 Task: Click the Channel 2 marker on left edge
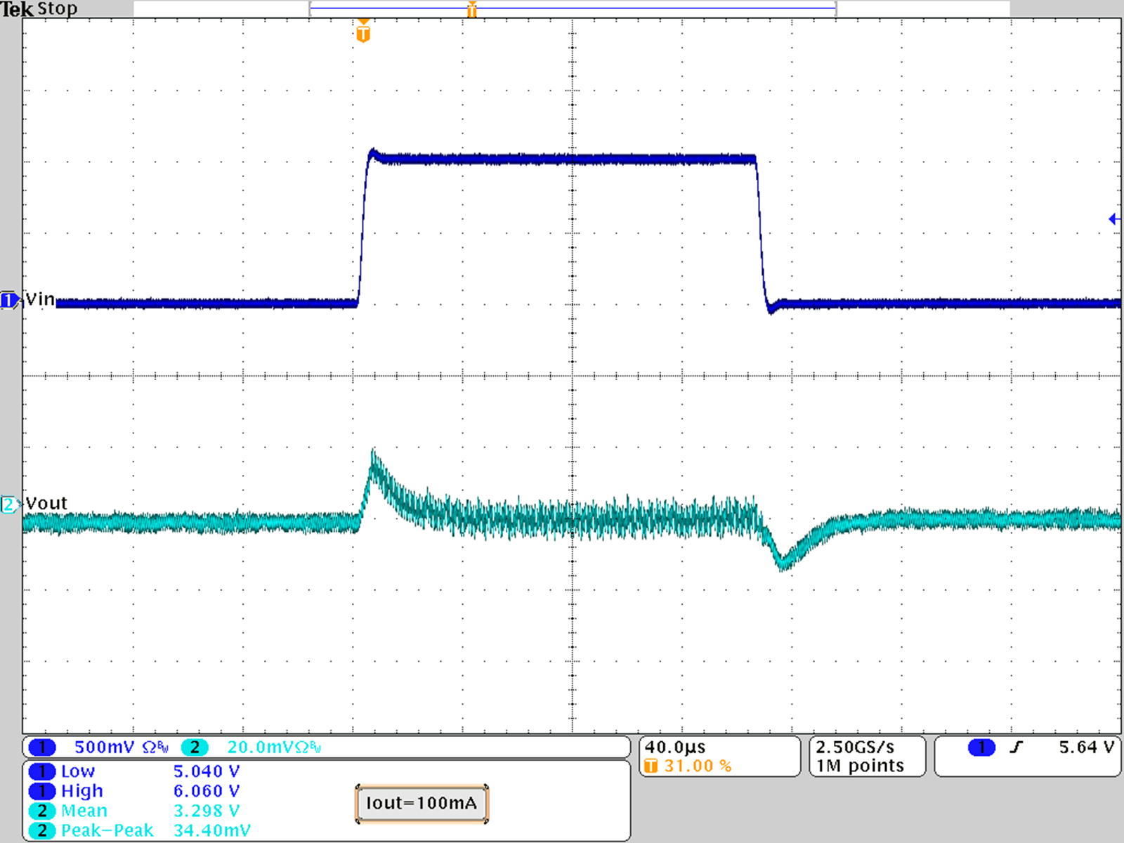[x=8, y=504]
